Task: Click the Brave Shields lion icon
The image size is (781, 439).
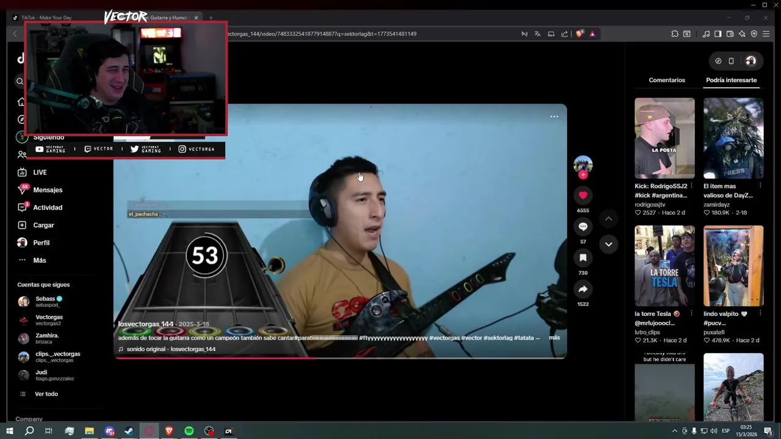Action: point(579,34)
